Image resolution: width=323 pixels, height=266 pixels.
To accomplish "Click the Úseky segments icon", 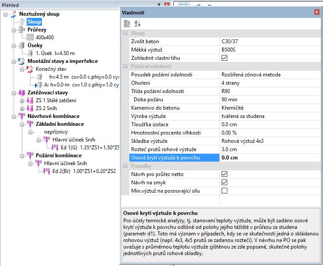I will pos(22,45).
